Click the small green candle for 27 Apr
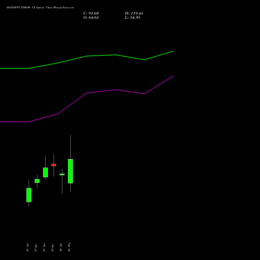The height and width of the screenshot is (260, 260). click(x=37, y=181)
